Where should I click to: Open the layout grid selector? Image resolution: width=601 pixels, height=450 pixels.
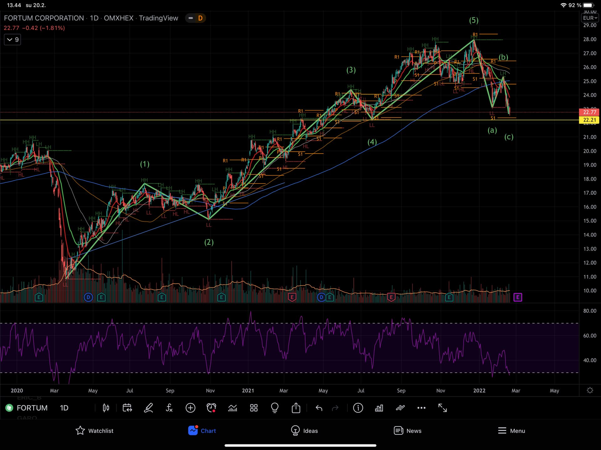pyautogui.click(x=254, y=408)
